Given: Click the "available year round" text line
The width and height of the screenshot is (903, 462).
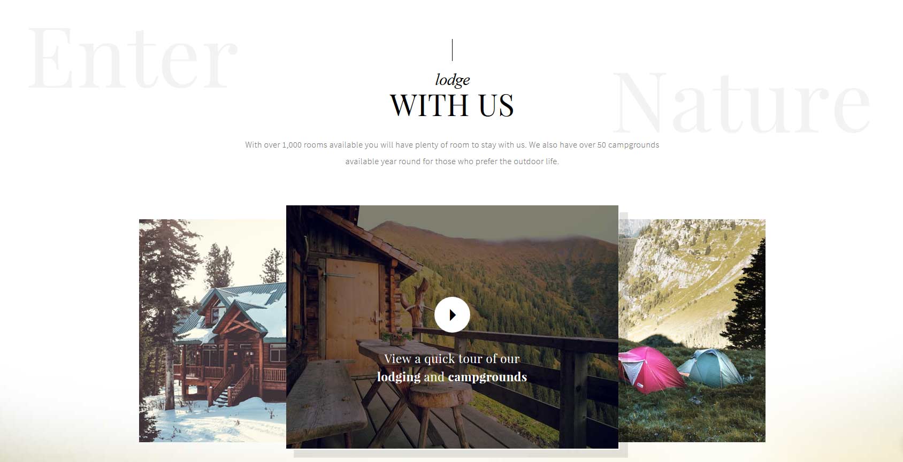Looking at the screenshot, I should (x=452, y=161).
